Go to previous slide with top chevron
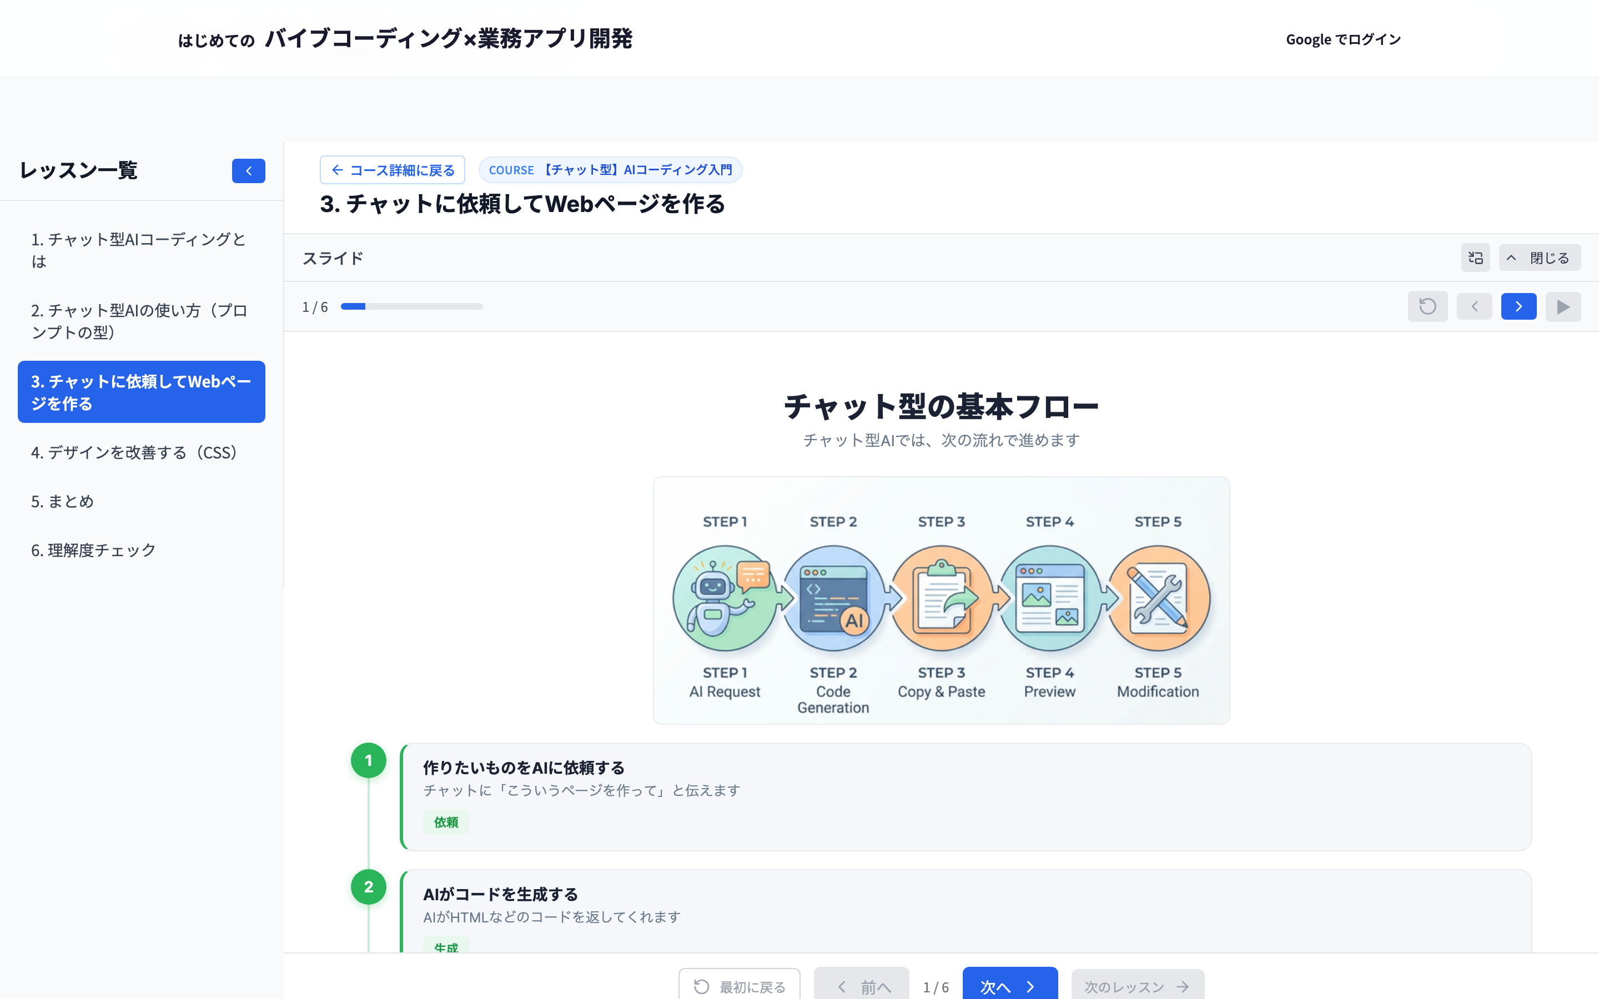The height and width of the screenshot is (999, 1599). [1474, 306]
